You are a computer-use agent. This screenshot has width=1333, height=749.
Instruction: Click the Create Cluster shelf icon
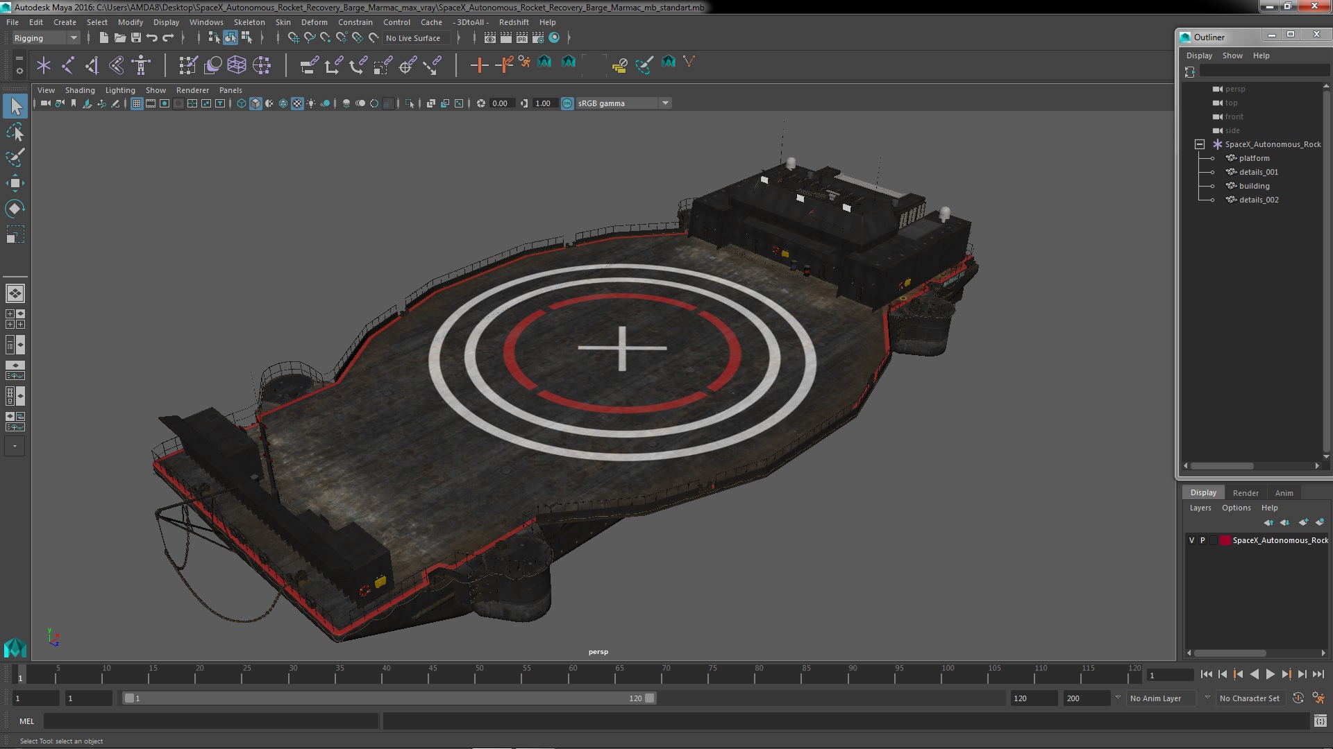262,65
